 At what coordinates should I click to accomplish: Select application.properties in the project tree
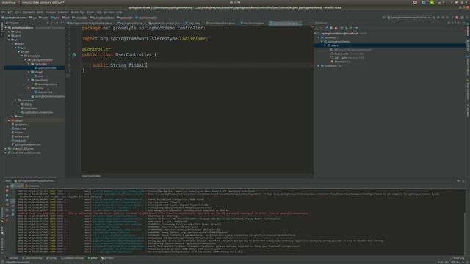coord(37,112)
